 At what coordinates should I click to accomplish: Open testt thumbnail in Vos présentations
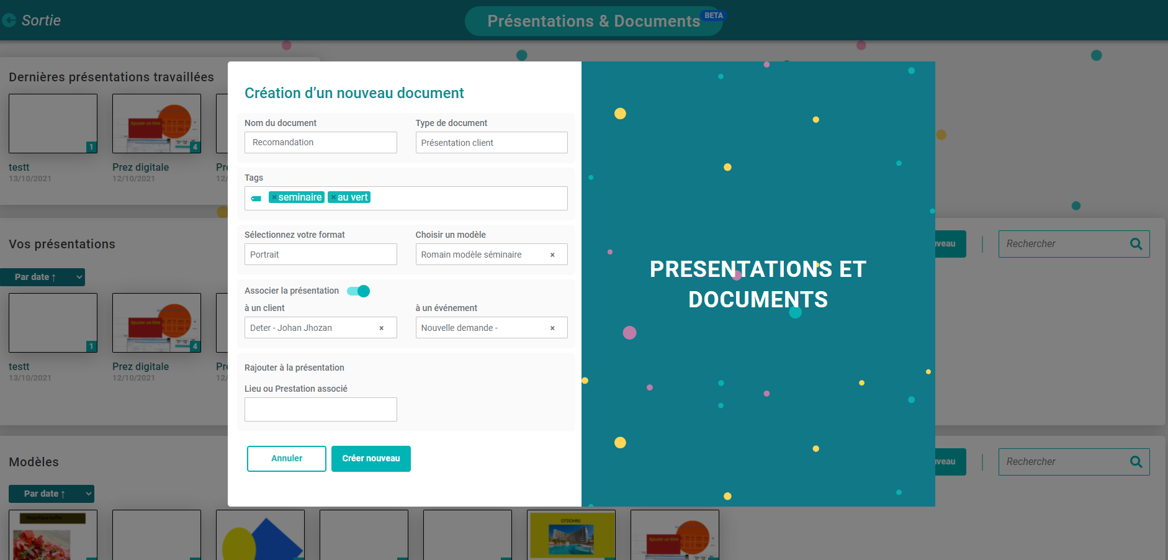pyautogui.click(x=53, y=323)
